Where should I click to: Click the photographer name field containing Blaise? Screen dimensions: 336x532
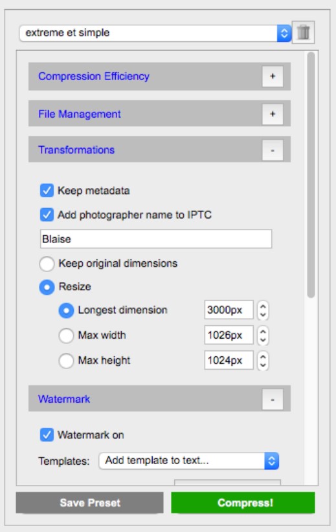[156, 239]
